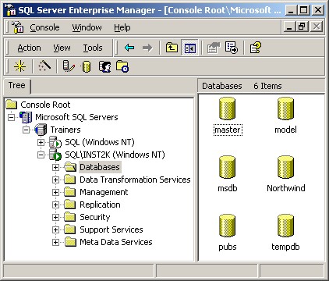Select the msdb database icon
329x281 pixels.
coord(228,167)
